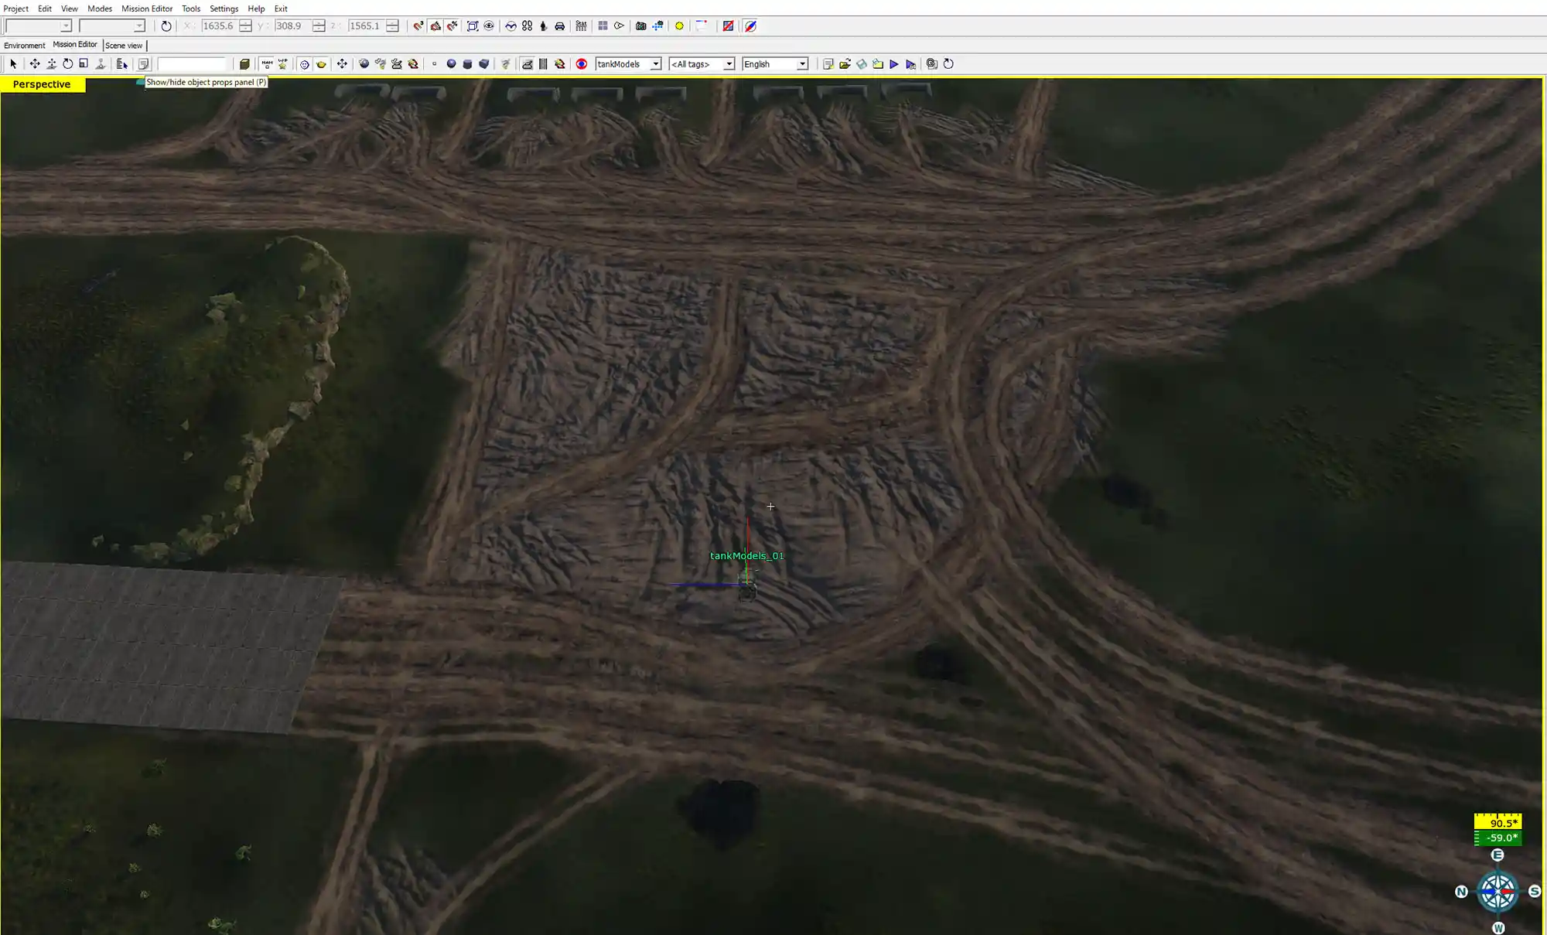Click the search text field in toolbar
The height and width of the screenshot is (935, 1547).
coord(193,64)
